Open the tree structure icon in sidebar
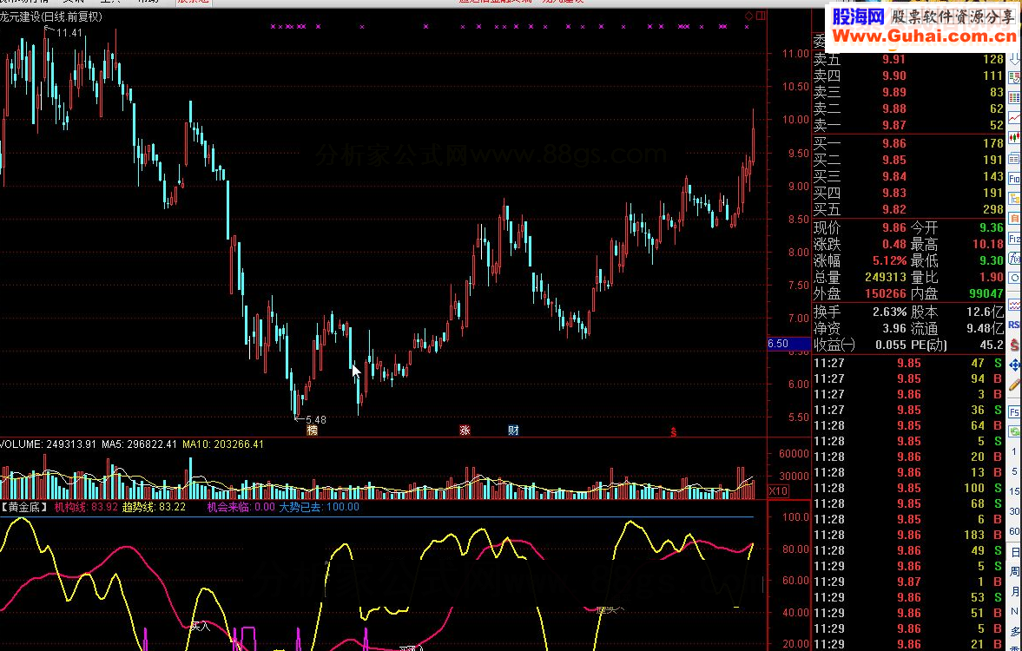 [x=1014, y=198]
